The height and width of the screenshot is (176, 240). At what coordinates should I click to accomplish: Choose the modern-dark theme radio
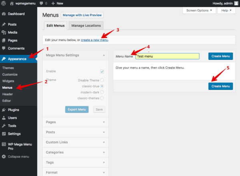[x=102, y=92]
